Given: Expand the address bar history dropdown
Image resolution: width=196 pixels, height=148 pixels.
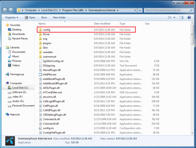Looking at the screenshot, I should [x=135, y=10].
